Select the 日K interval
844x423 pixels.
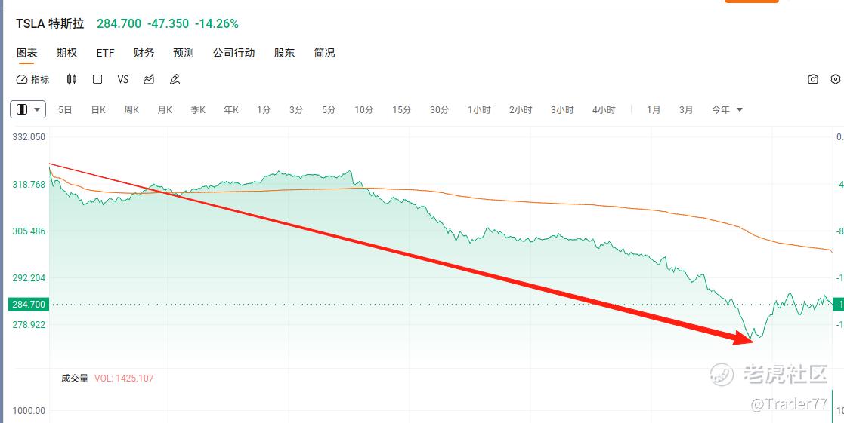(98, 109)
